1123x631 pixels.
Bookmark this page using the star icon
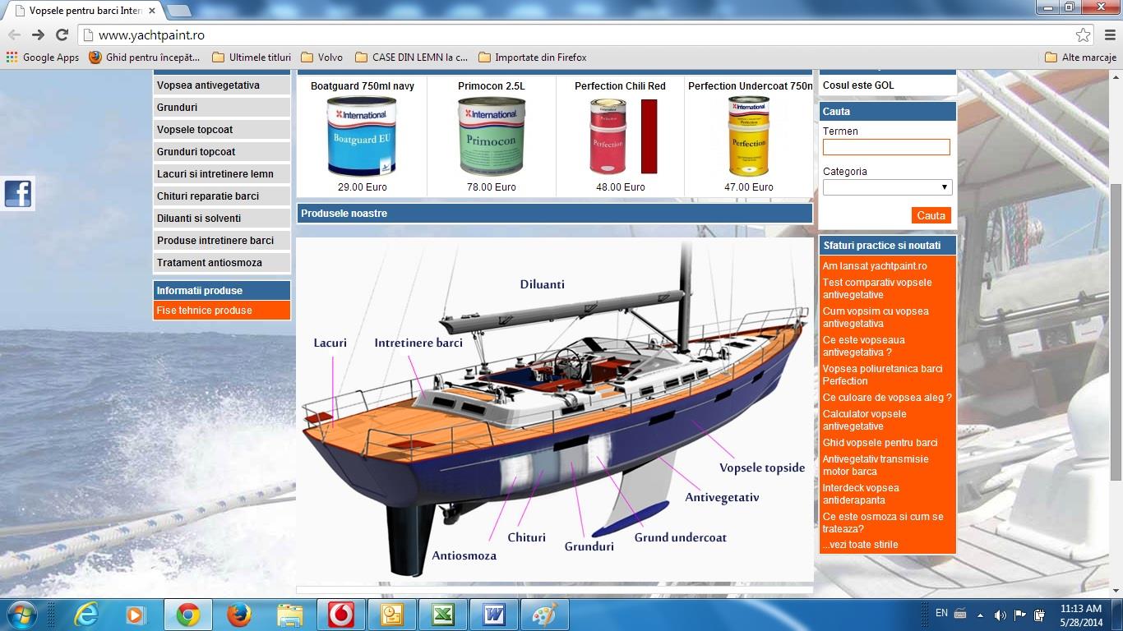1083,35
